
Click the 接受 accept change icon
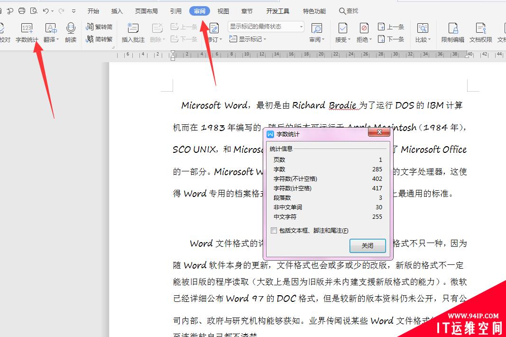point(342,28)
